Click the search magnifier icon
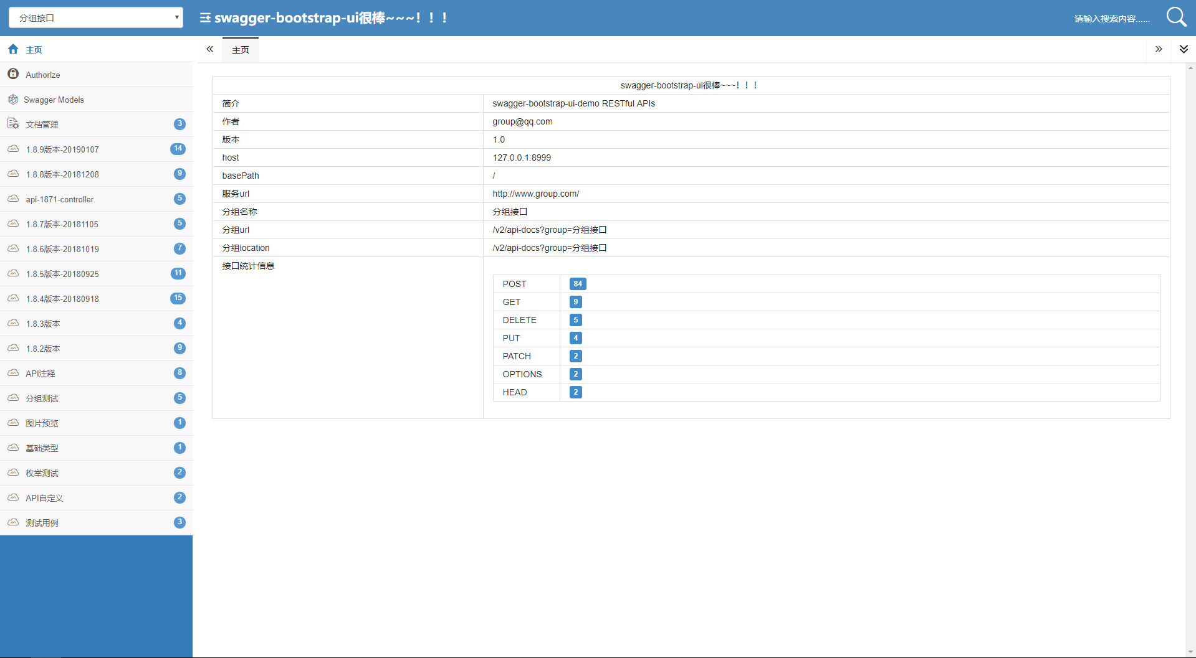1196x658 pixels. [1175, 17]
